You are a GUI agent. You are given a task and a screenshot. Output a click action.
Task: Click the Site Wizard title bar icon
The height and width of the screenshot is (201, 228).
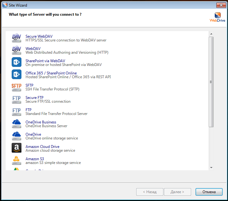point(5,5)
